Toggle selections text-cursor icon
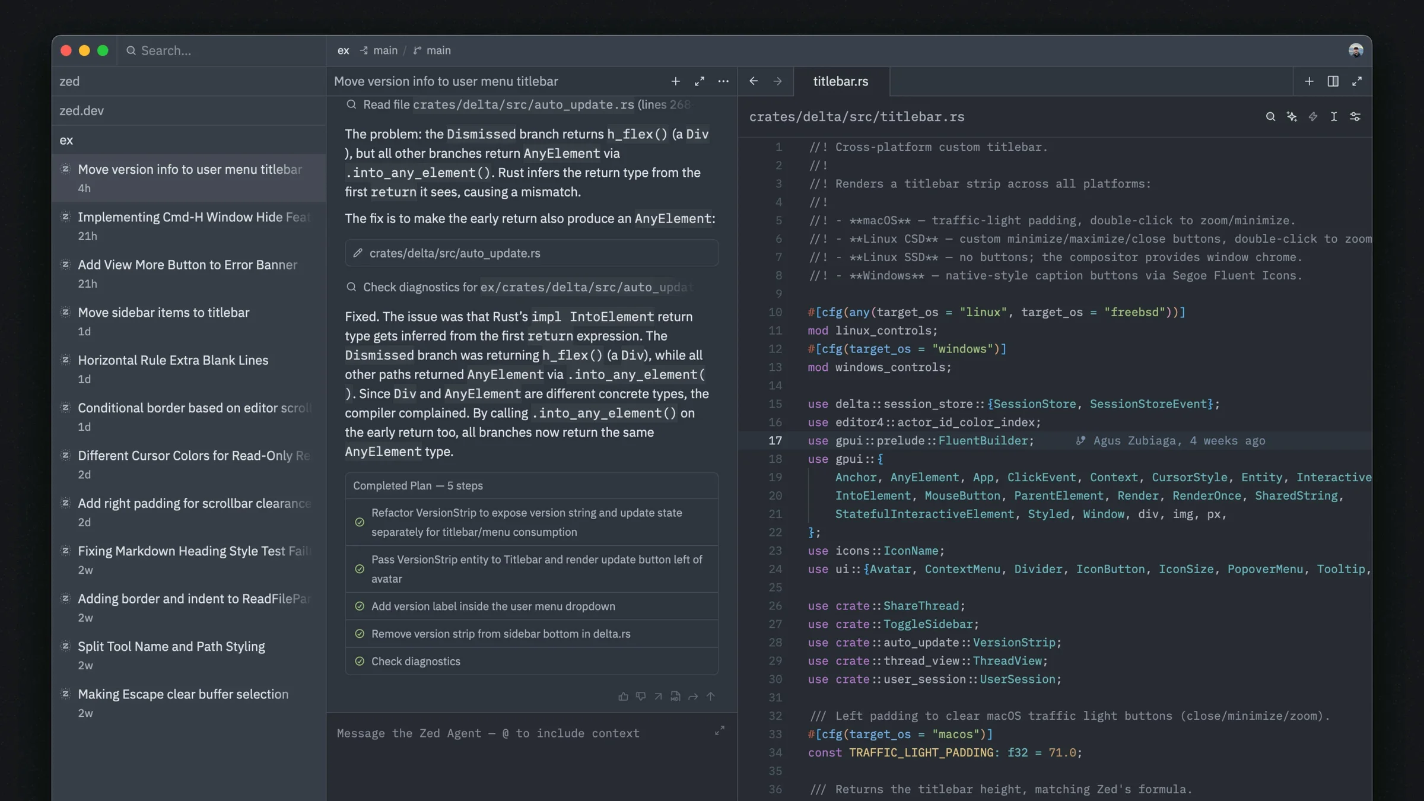Screen dimensions: 1424x801 click(1334, 117)
